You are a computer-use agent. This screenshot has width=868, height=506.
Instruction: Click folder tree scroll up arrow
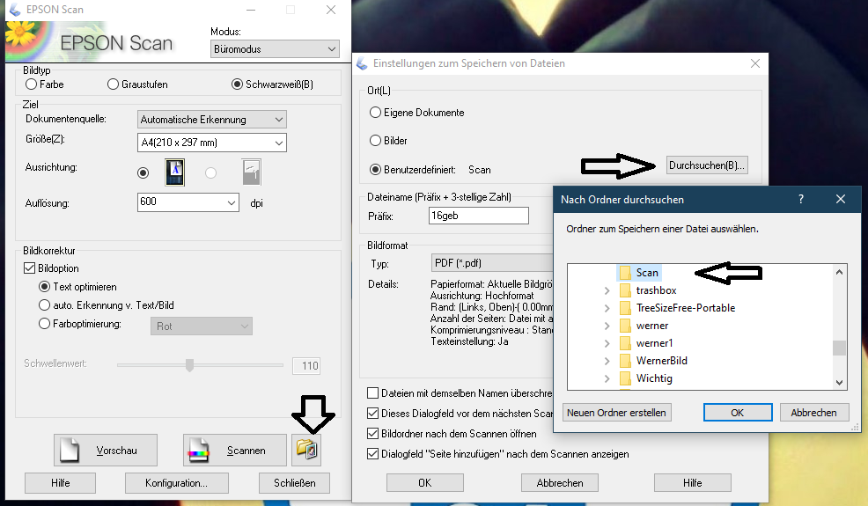pyautogui.click(x=839, y=272)
